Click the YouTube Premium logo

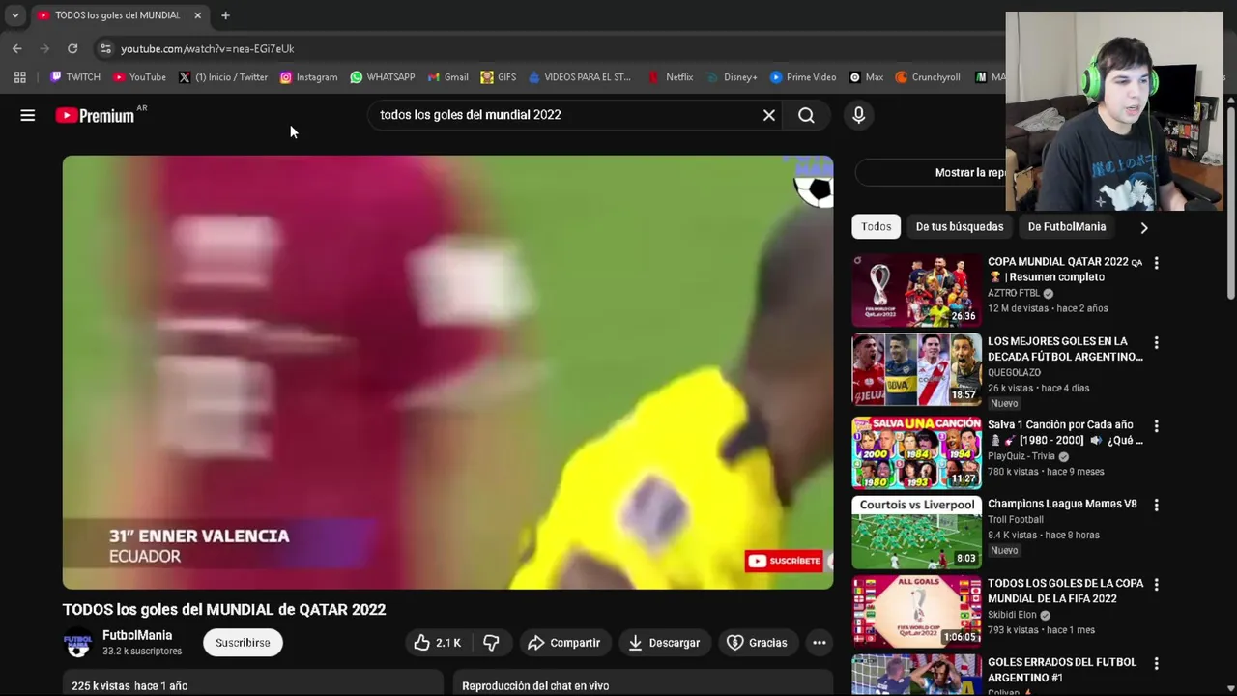tap(95, 115)
